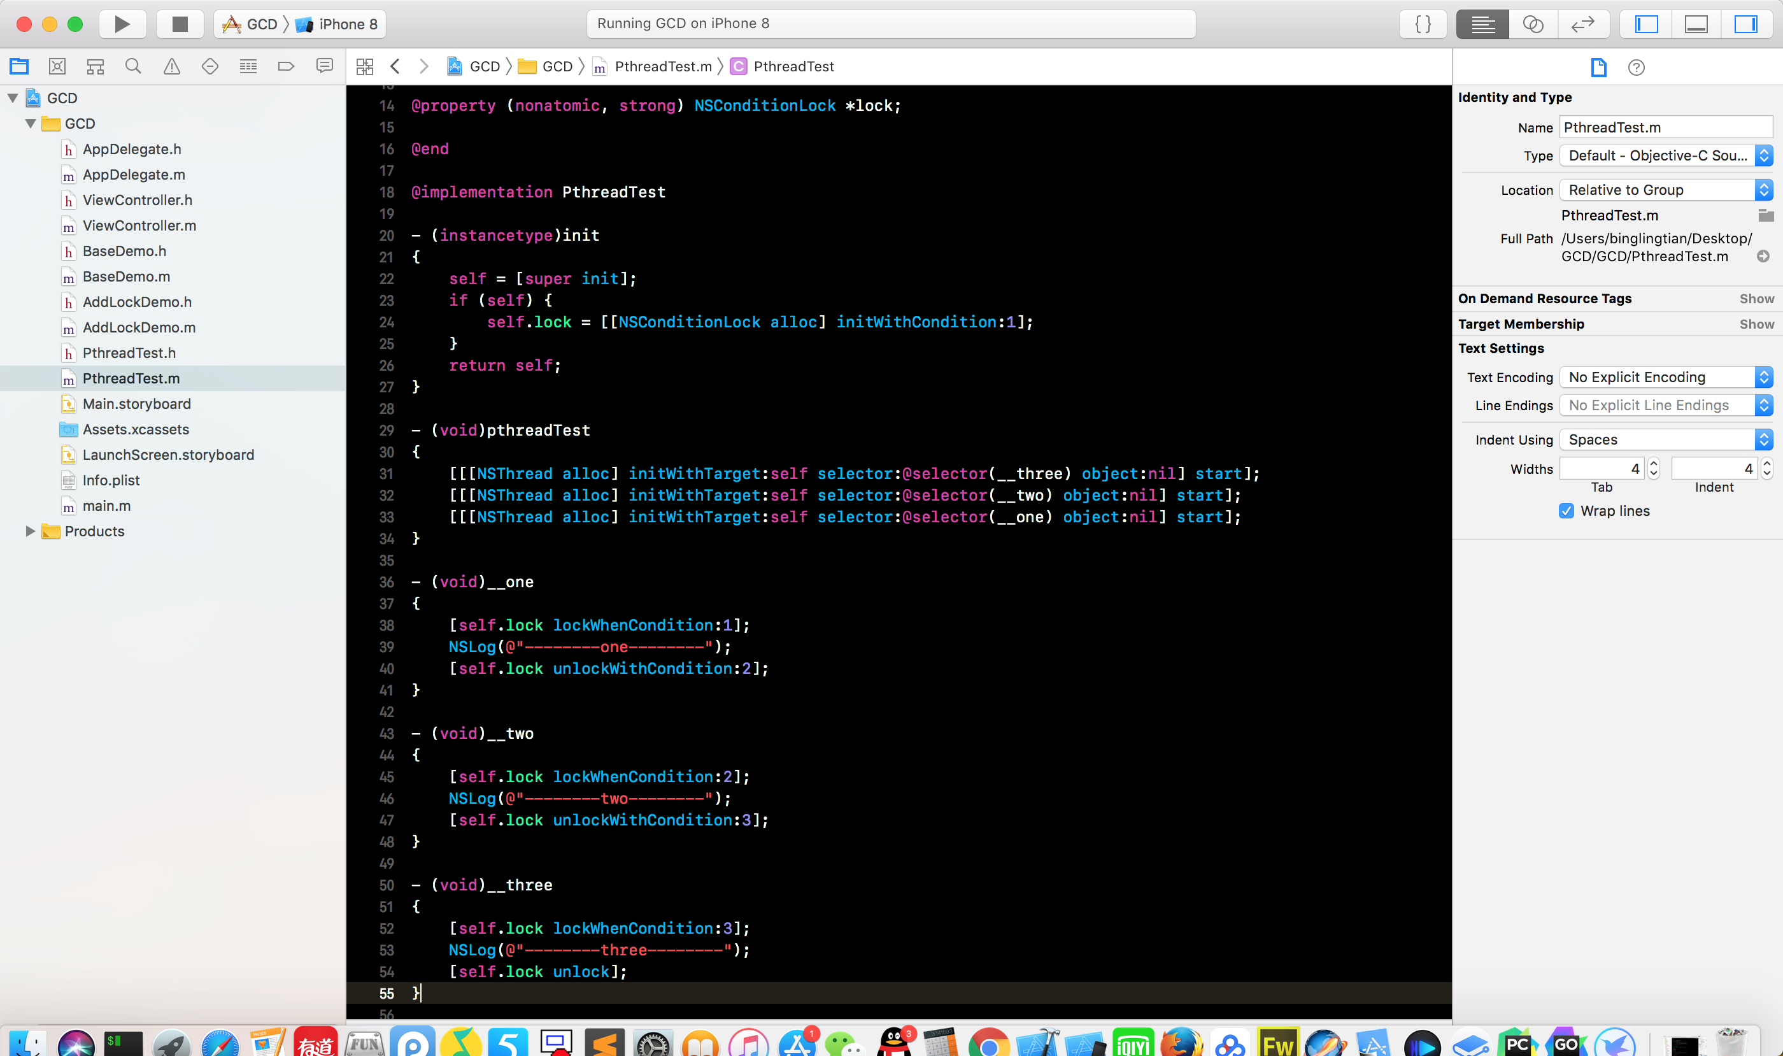Show the Issue navigator
Image resolution: width=1783 pixels, height=1056 pixels.
point(171,66)
